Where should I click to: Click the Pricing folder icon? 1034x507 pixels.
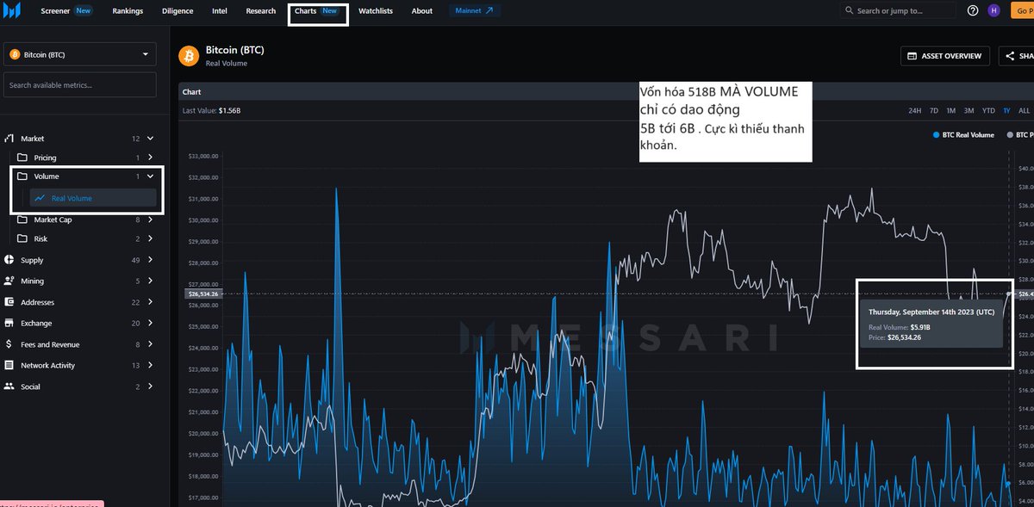pos(22,158)
